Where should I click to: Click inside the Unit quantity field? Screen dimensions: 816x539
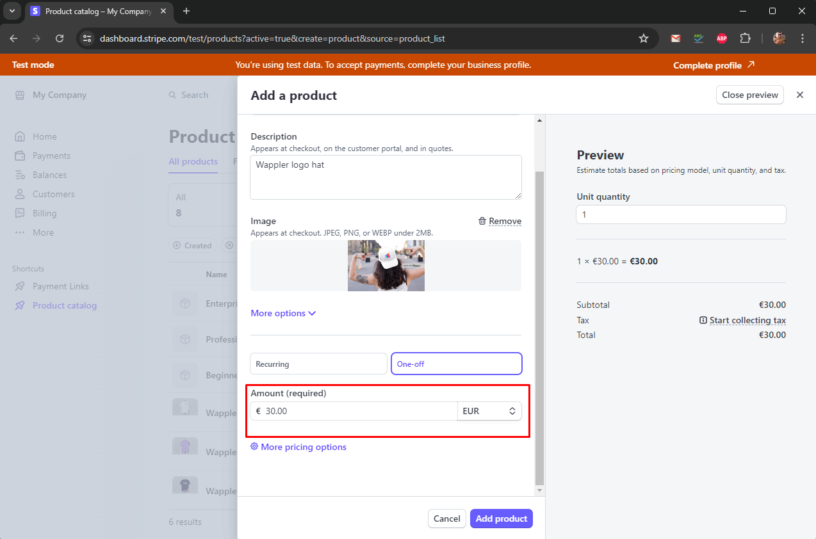coord(680,214)
